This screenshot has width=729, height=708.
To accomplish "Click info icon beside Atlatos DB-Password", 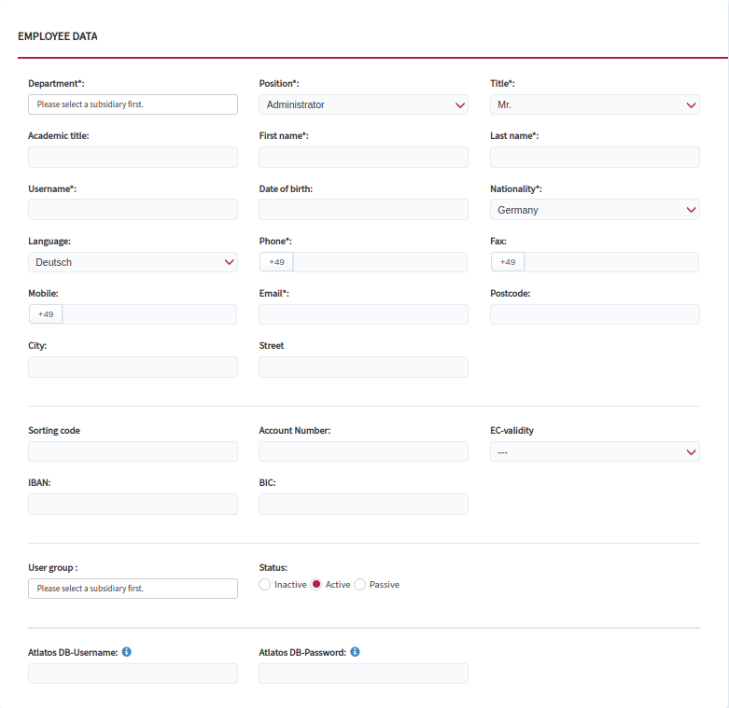I will tap(355, 652).
